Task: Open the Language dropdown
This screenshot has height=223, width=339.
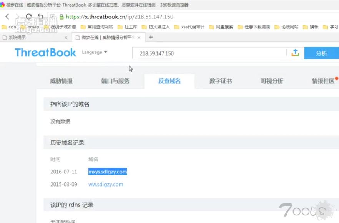Action: coord(95,52)
